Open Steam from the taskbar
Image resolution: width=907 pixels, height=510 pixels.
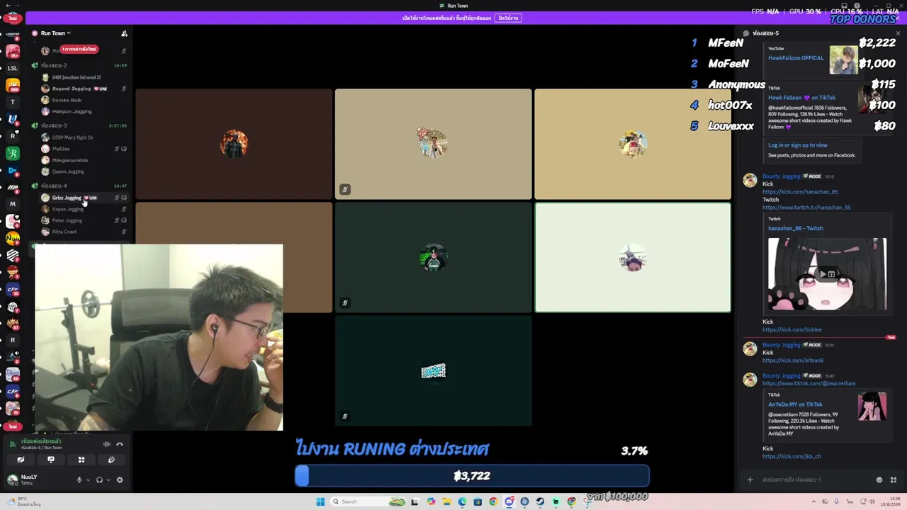click(x=540, y=501)
